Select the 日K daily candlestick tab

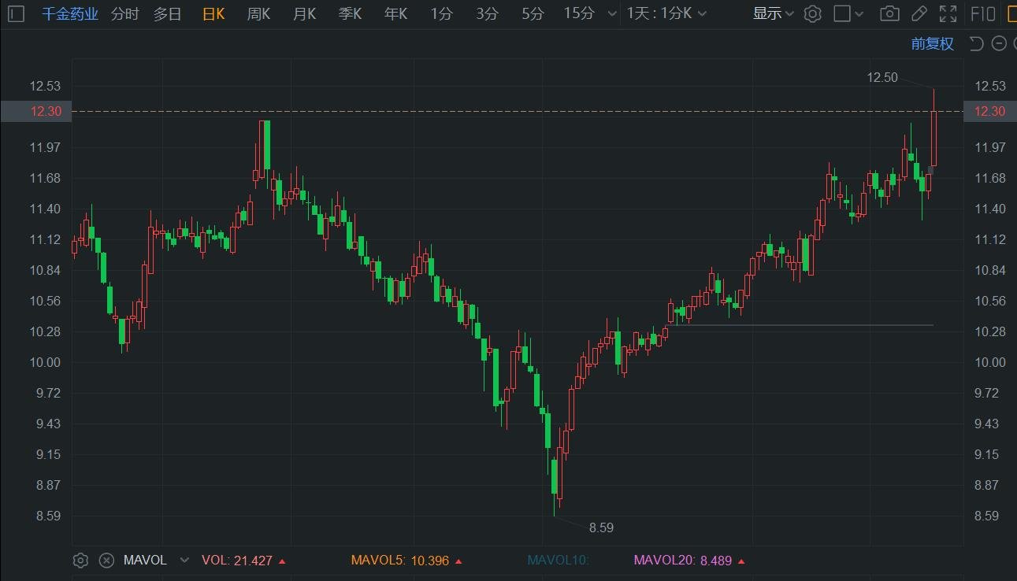(x=213, y=13)
